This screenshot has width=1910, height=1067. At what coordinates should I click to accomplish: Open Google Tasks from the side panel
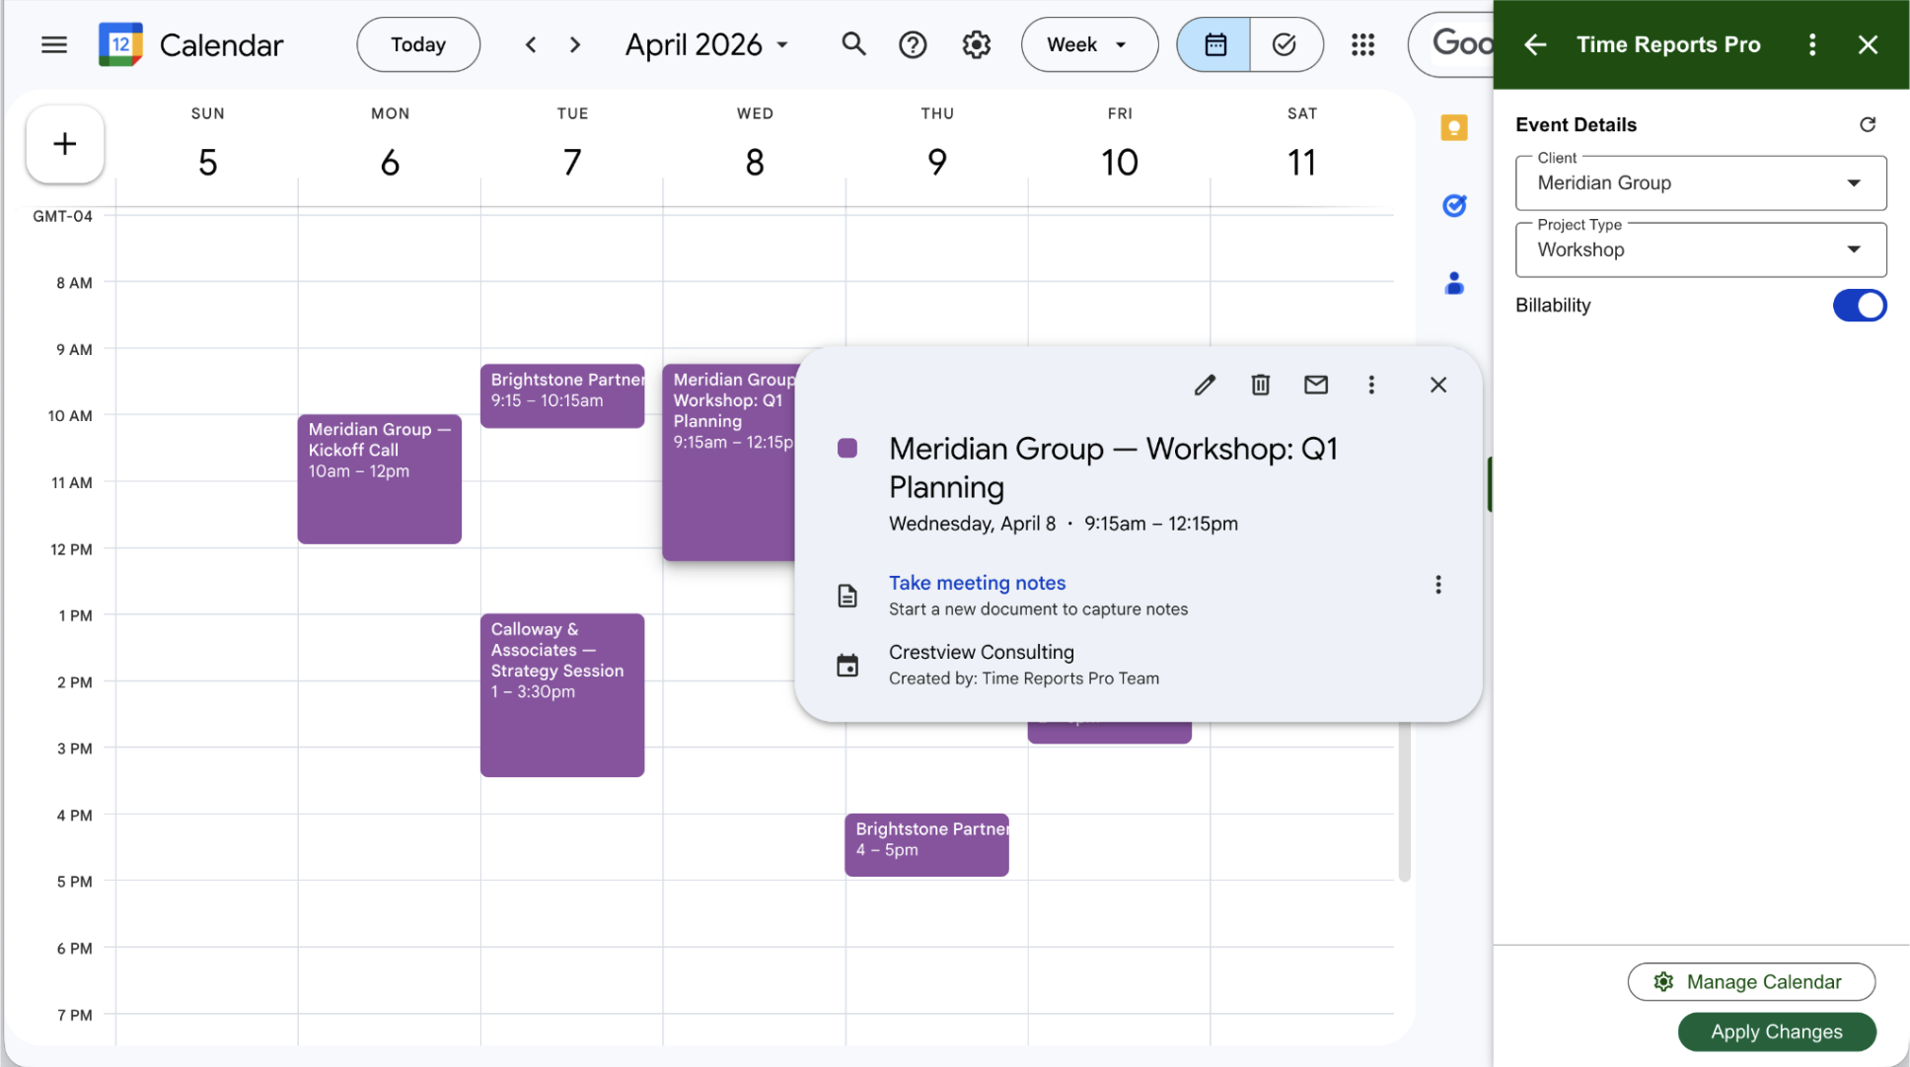[1453, 206]
